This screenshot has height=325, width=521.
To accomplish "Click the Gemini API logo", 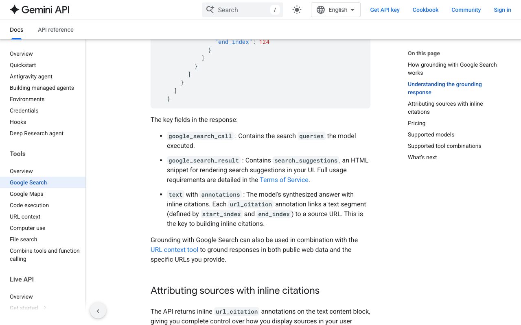I will (39, 10).
